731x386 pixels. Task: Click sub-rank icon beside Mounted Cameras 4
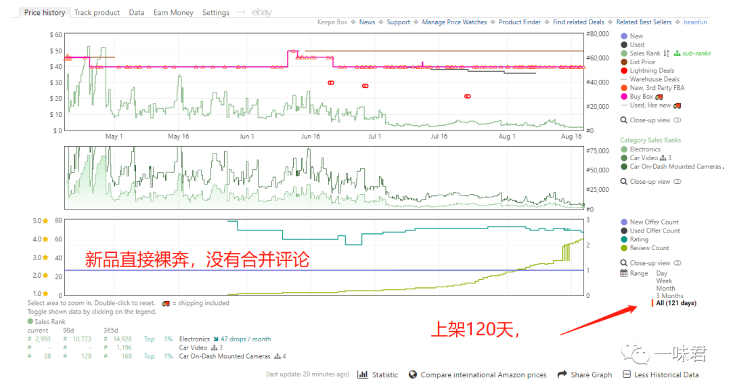[x=278, y=357]
